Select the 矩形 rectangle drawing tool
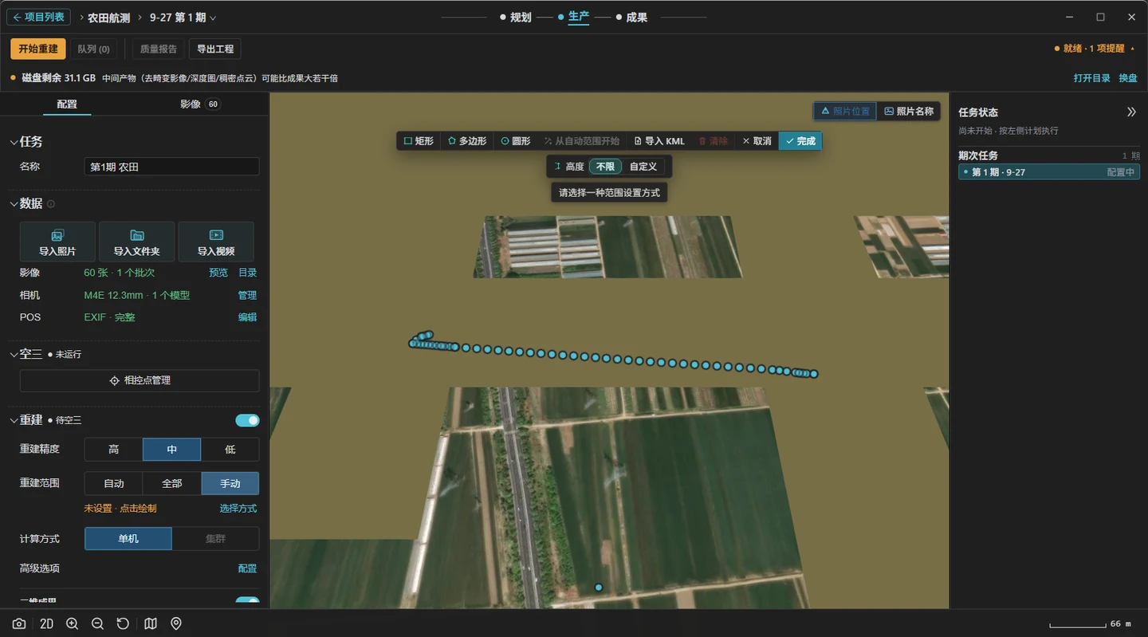The height and width of the screenshot is (637, 1148). coord(419,141)
